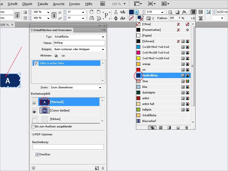Open the Schrift menu
The image size is (228, 171).
click(x=13, y=4)
